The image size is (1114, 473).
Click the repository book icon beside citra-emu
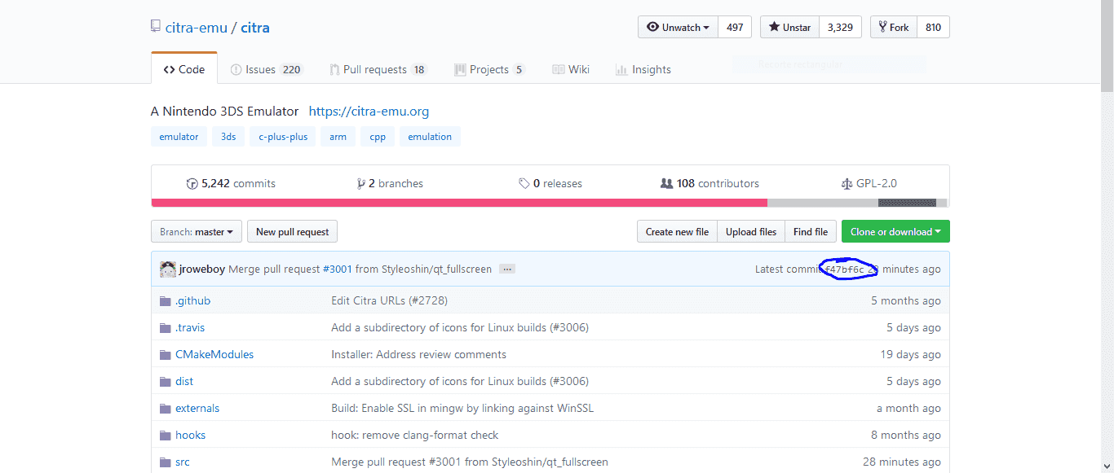[x=156, y=27]
